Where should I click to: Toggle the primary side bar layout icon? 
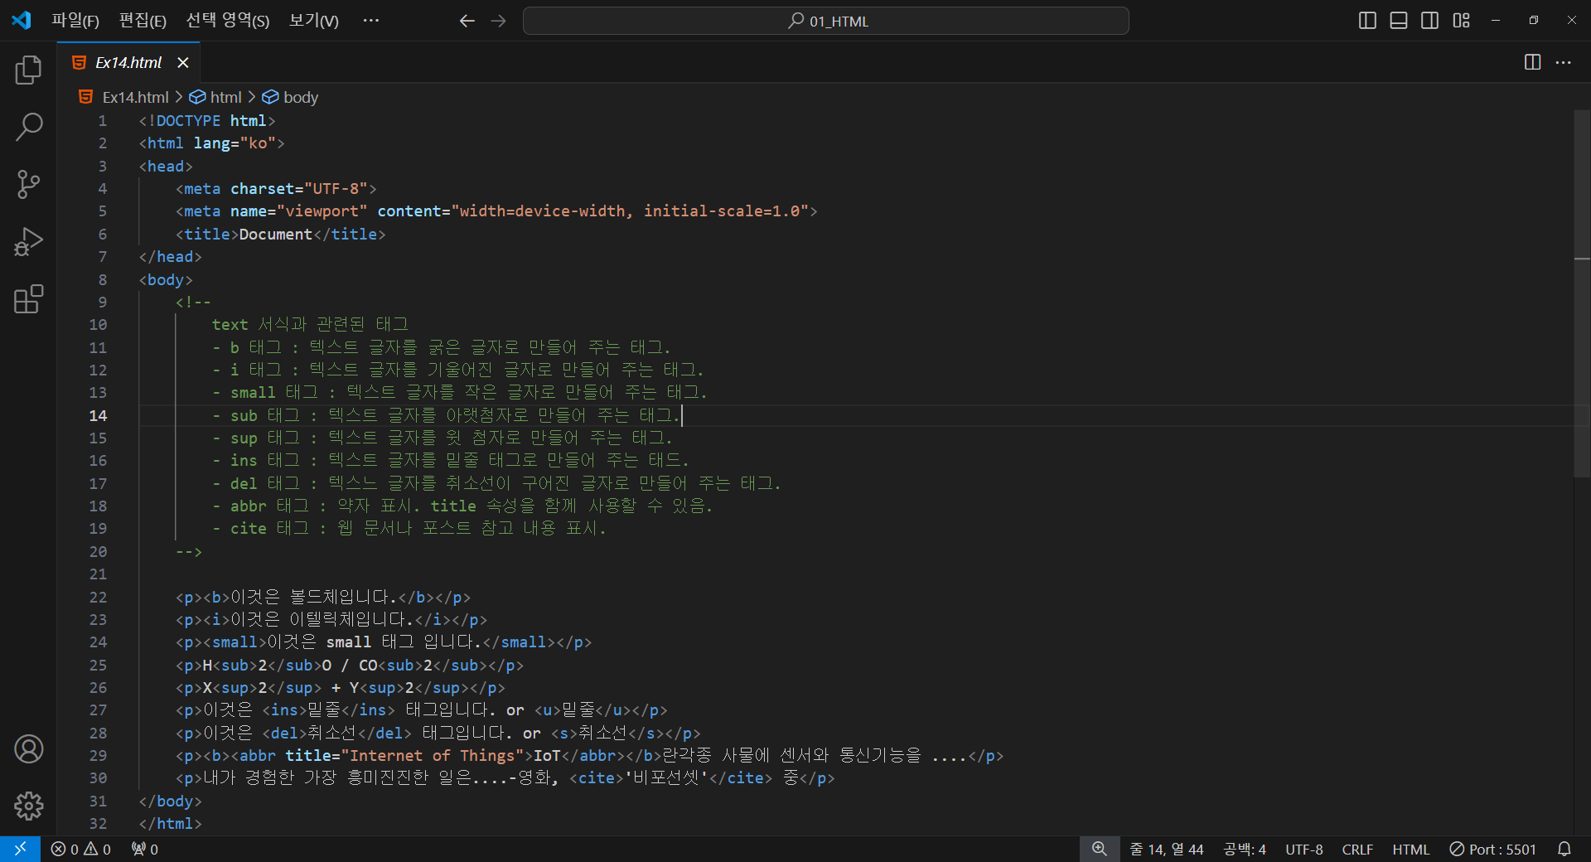coord(1367,21)
